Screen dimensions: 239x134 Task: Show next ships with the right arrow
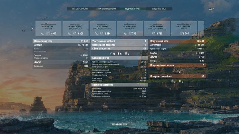tap(207, 29)
